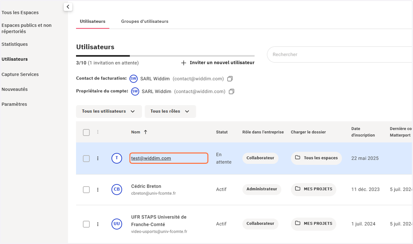The width and height of the screenshot is (413, 244).
Task: Click the CB avatar of Cédric Breton
Action: (x=117, y=190)
